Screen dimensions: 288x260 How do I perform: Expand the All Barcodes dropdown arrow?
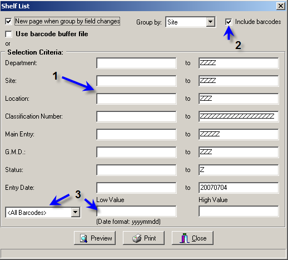pos(76,212)
